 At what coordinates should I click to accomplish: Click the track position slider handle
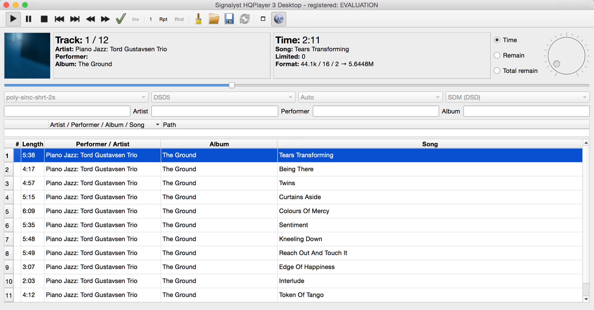coord(232,85)
